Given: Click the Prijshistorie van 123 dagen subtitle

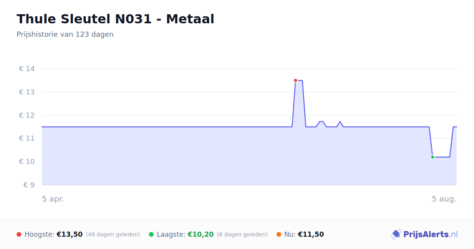Looking at the screenshot, I should [x=65, y=34].
